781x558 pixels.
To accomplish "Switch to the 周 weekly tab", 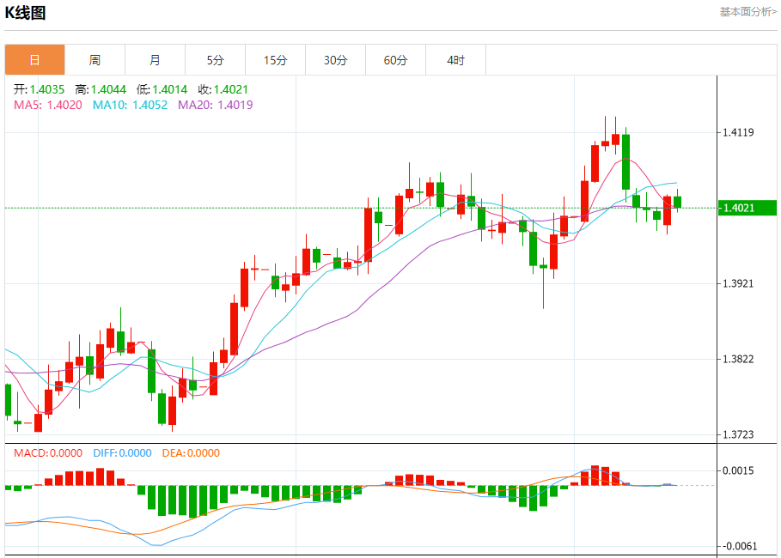I will tap(95, 60).
